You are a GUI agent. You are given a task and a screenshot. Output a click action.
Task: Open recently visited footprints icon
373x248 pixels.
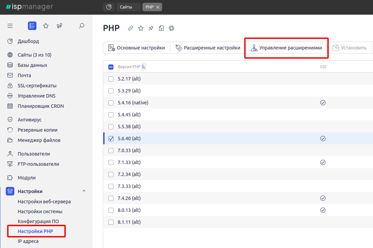59,26
